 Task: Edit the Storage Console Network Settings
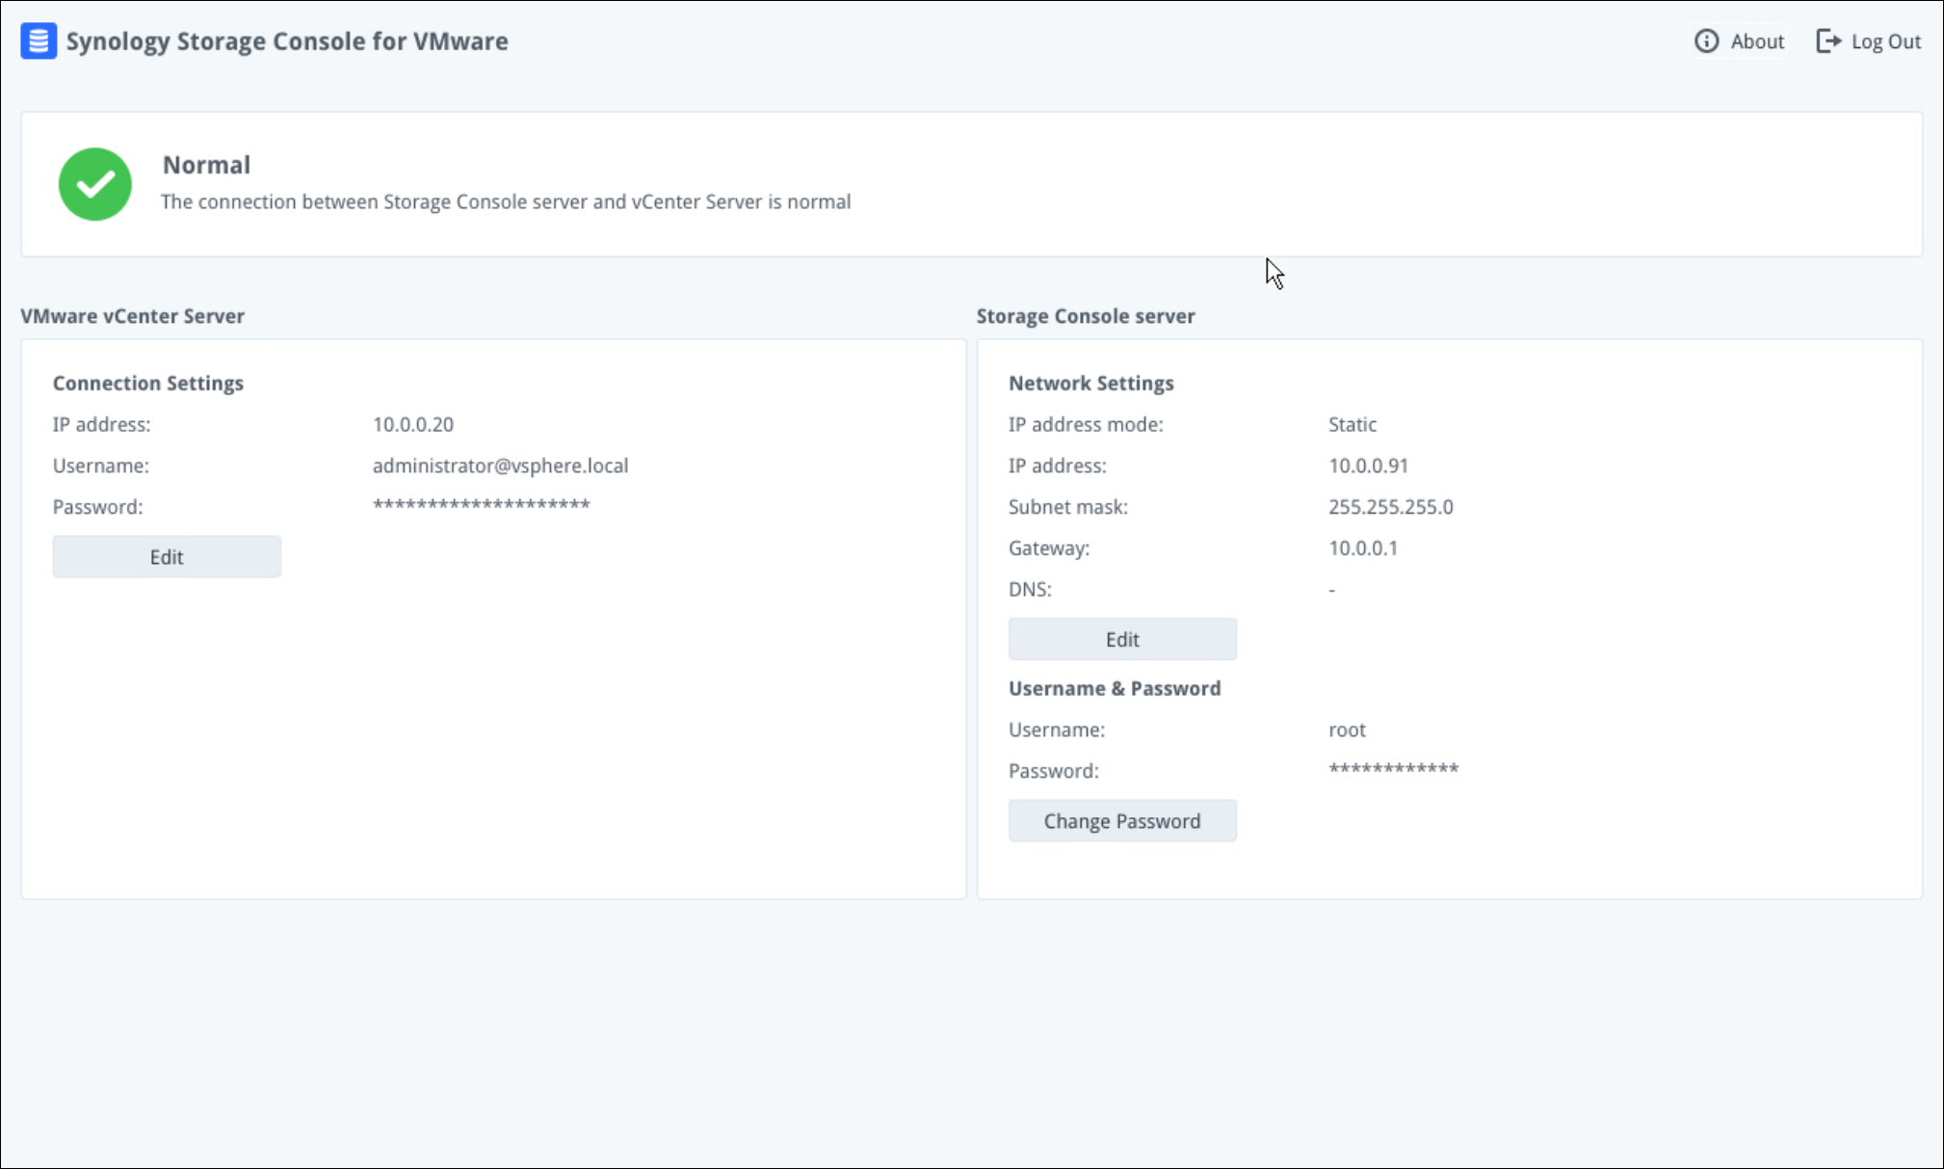[1122, 639]
